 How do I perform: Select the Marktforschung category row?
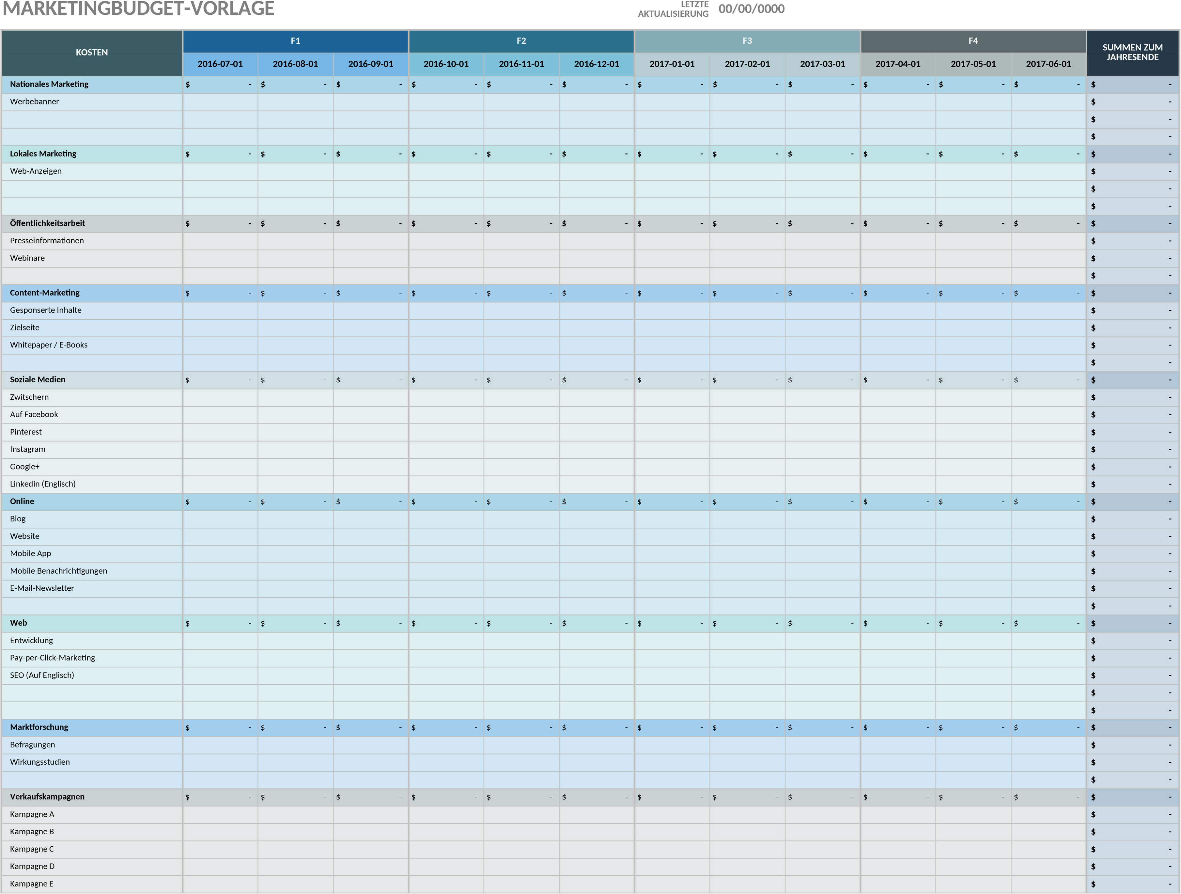coord(590,727)
